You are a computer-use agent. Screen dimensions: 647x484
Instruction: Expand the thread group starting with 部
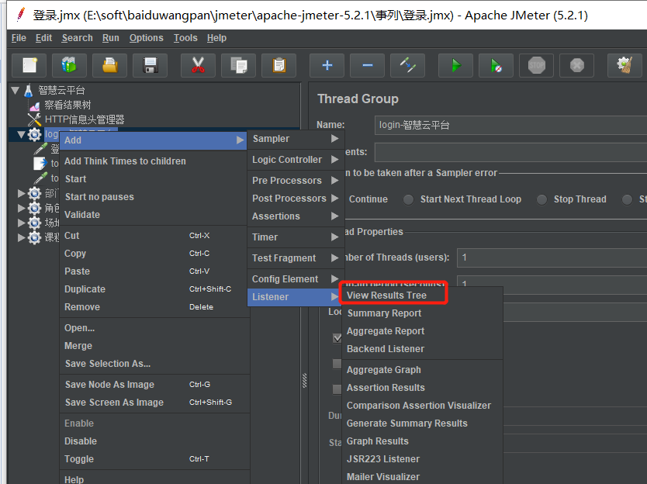coord(21,193)
